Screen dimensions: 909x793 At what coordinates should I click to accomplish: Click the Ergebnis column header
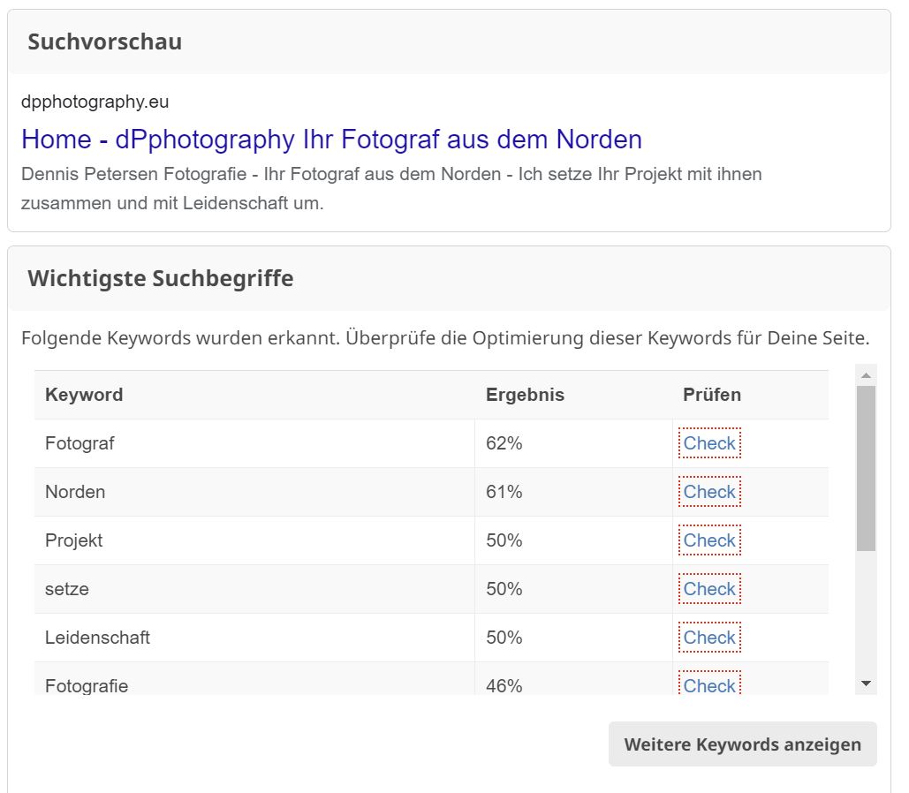click(525, 395)
